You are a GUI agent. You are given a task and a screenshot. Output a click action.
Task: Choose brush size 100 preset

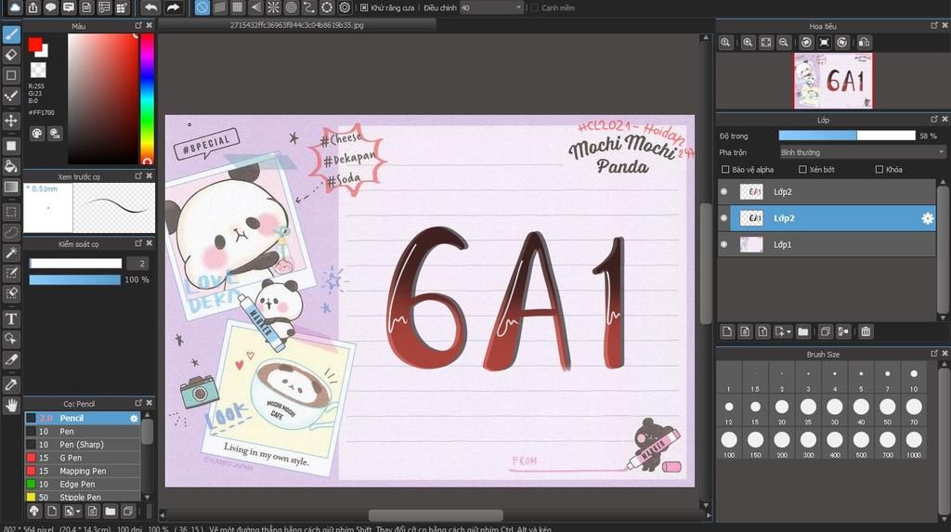click(729, 444)
